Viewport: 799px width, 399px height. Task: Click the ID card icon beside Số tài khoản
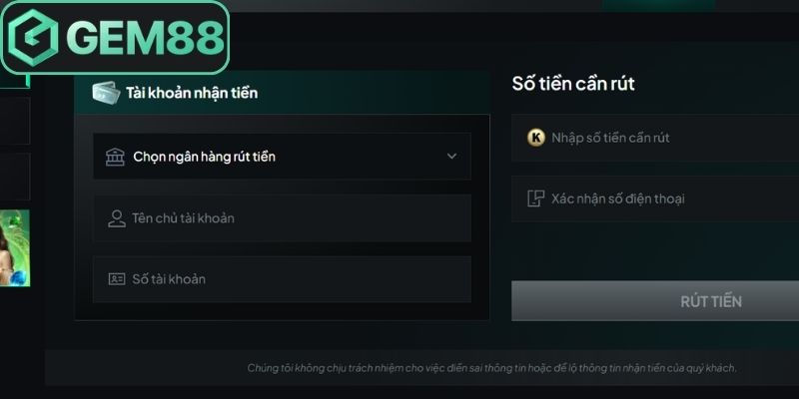click(117, 279)
